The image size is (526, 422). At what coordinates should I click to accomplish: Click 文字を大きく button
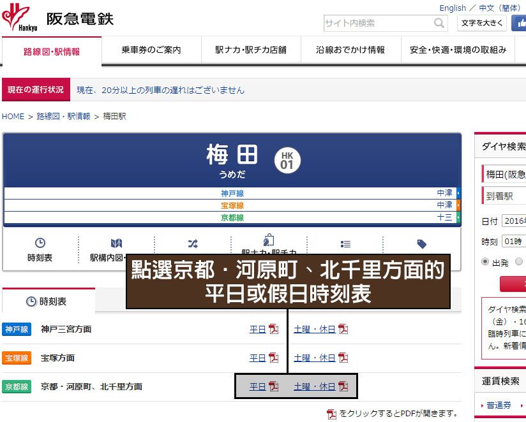[482, 23]
